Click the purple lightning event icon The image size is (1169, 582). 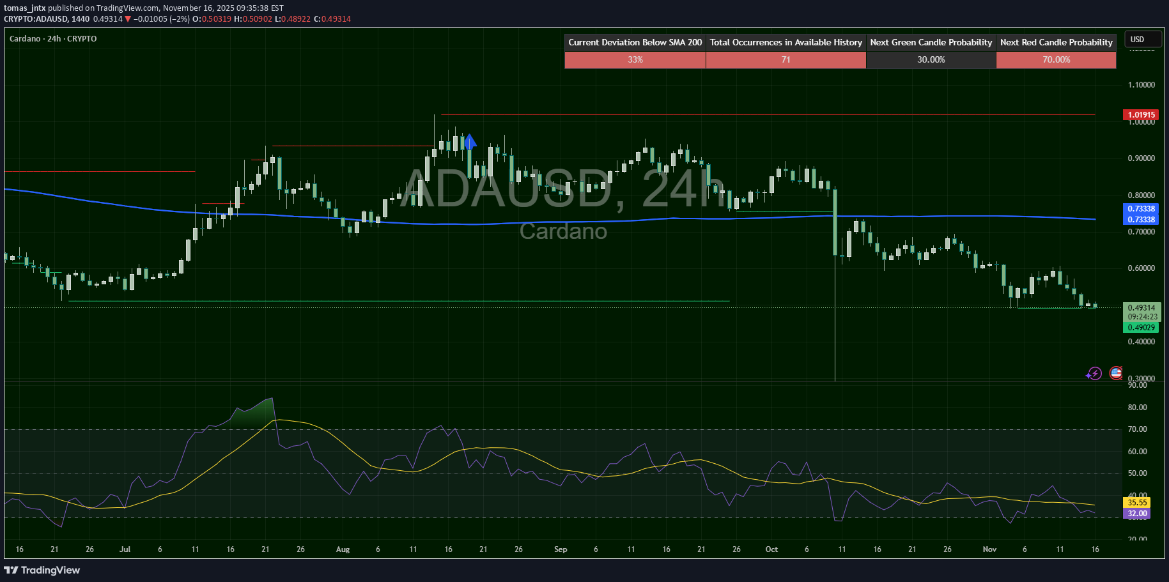pyautogui.click(x=1094, y=374)
